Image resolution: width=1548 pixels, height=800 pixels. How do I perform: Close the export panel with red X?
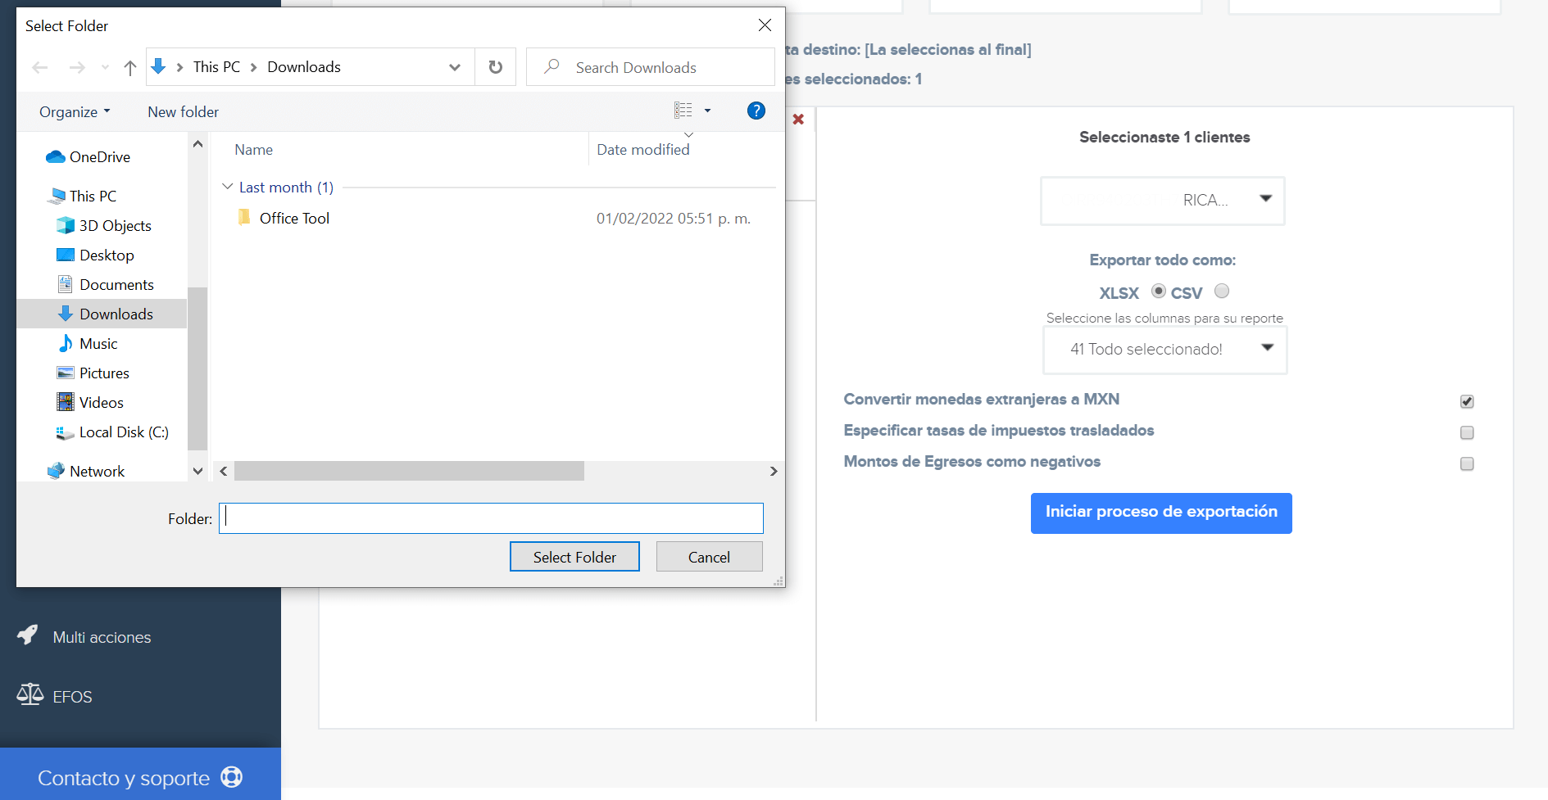point(799,119)
